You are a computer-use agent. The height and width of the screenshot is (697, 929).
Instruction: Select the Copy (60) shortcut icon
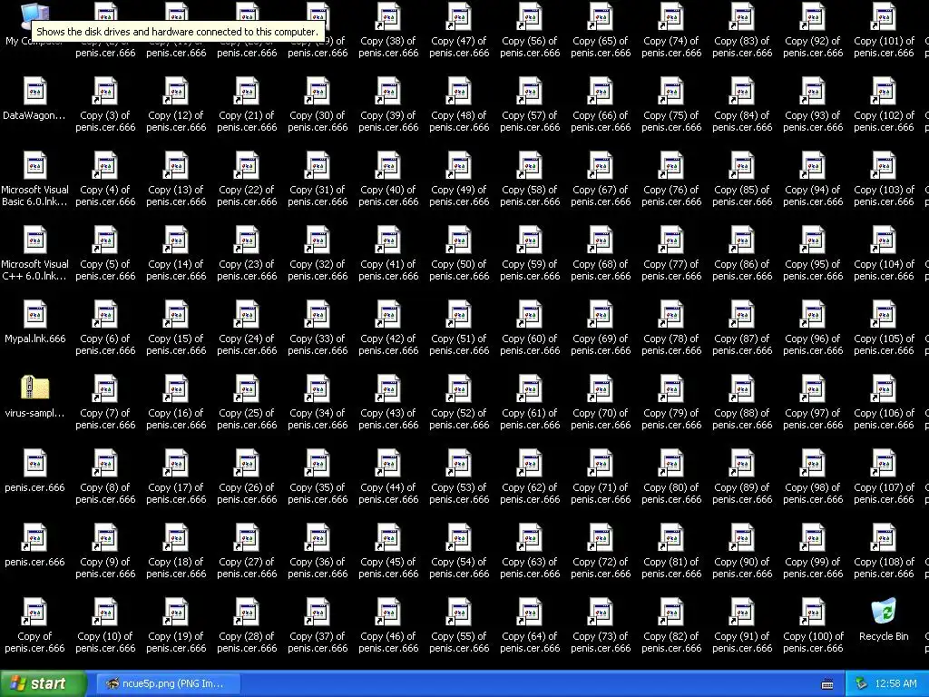[x=530, y=315]
